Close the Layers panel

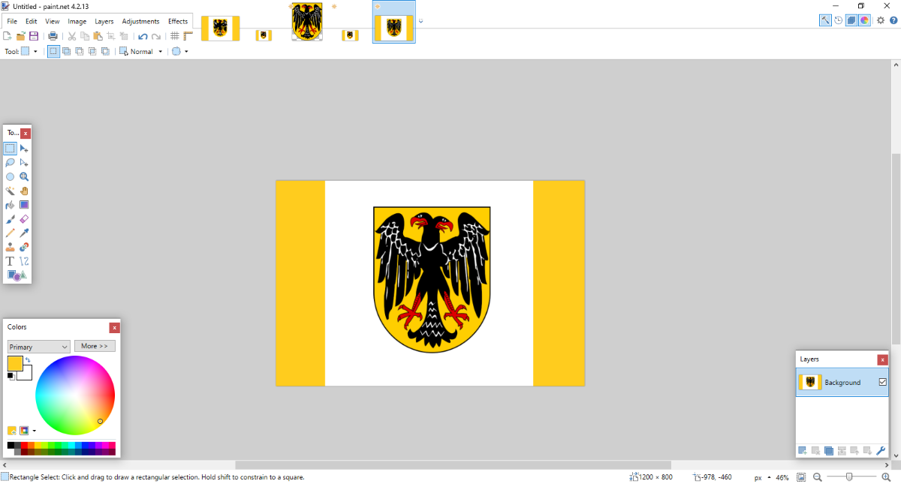[882, 359]
